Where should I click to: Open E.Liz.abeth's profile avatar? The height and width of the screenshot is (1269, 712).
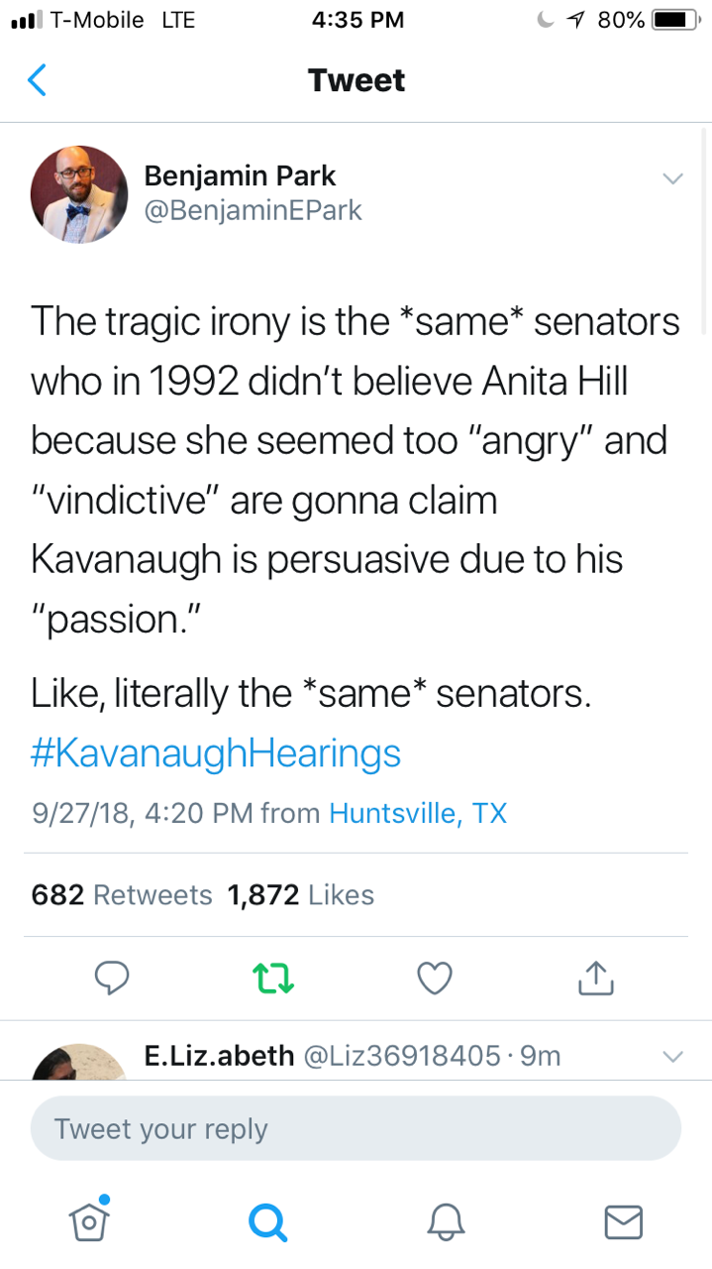(x=79, y=1063)
